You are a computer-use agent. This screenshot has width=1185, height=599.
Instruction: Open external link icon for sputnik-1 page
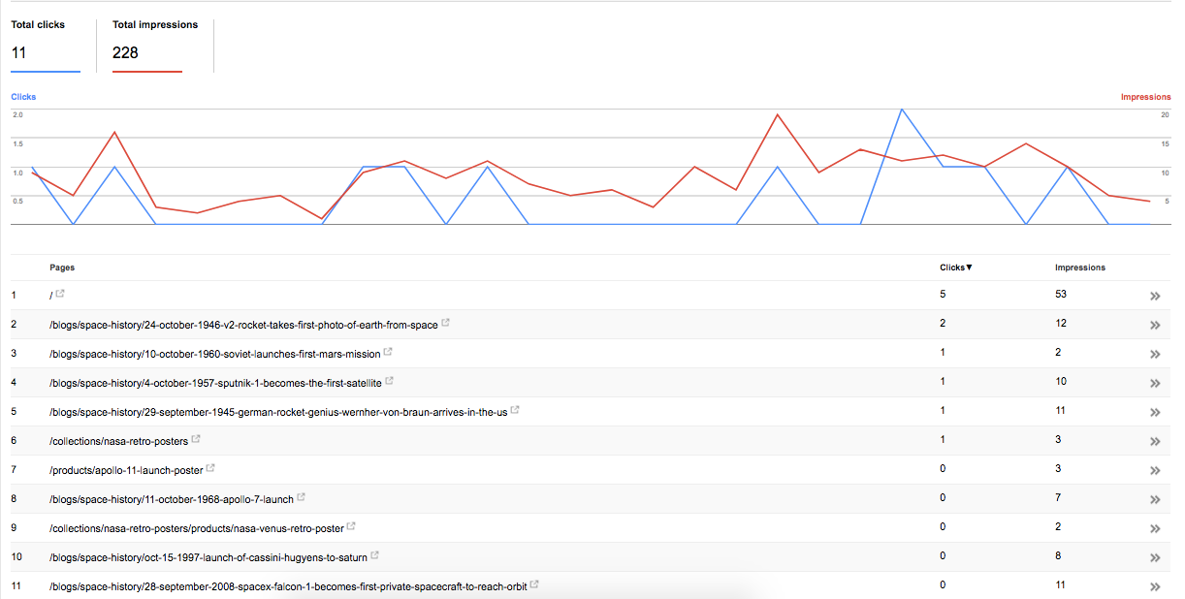[389, 381]
